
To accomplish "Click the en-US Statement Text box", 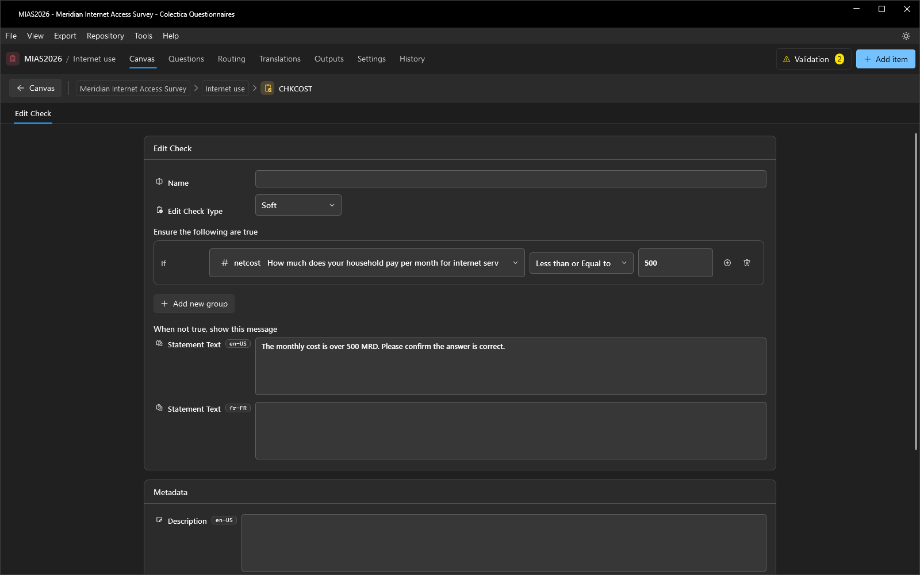I will 511,366.
